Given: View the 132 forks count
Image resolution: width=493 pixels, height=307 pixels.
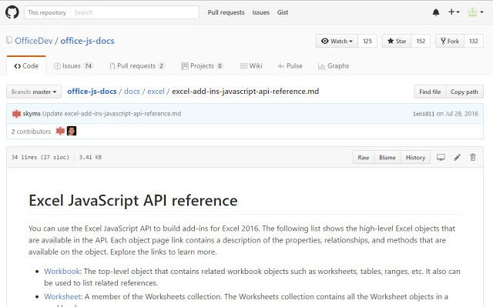Looking at the screenshot, I should [474, 41].
